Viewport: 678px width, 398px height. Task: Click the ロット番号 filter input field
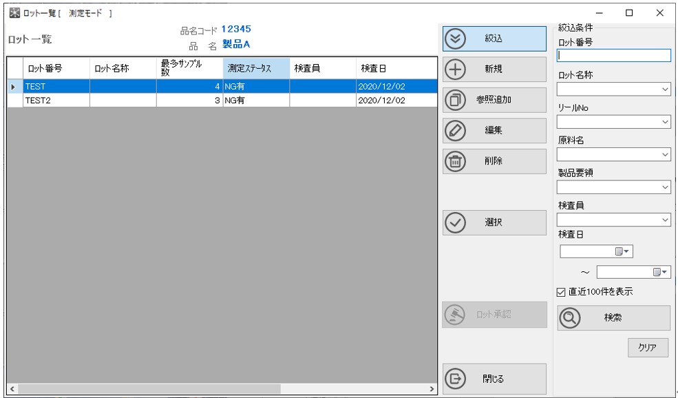[x=613, y=56]
